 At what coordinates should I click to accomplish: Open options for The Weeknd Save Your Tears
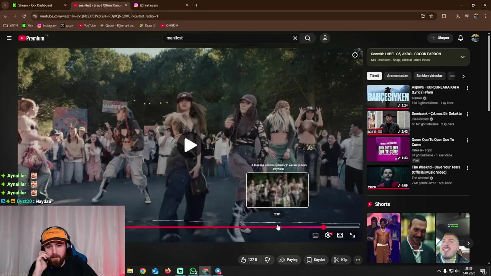(467, 168)
